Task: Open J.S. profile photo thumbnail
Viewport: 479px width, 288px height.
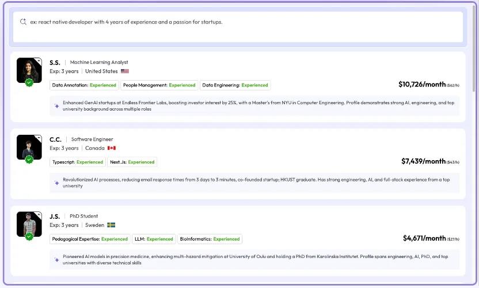Action: point(29,223)
